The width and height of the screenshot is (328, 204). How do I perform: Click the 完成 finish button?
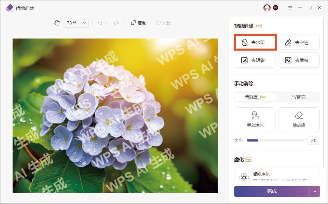272,192
